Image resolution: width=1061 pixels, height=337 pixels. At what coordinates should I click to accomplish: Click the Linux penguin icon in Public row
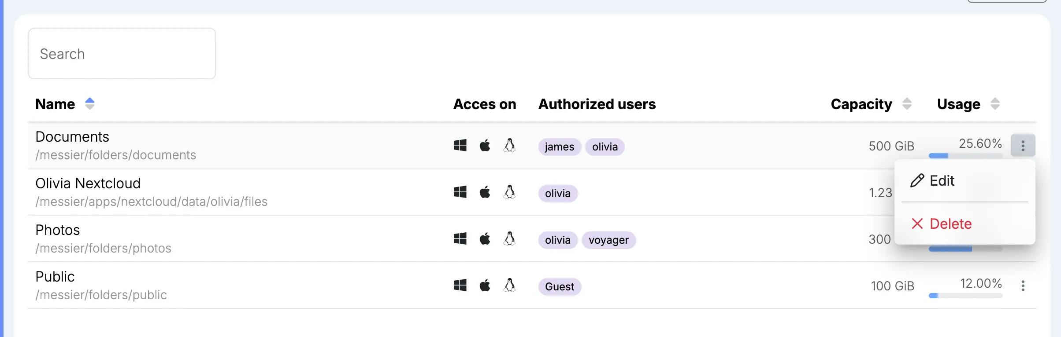509,286
